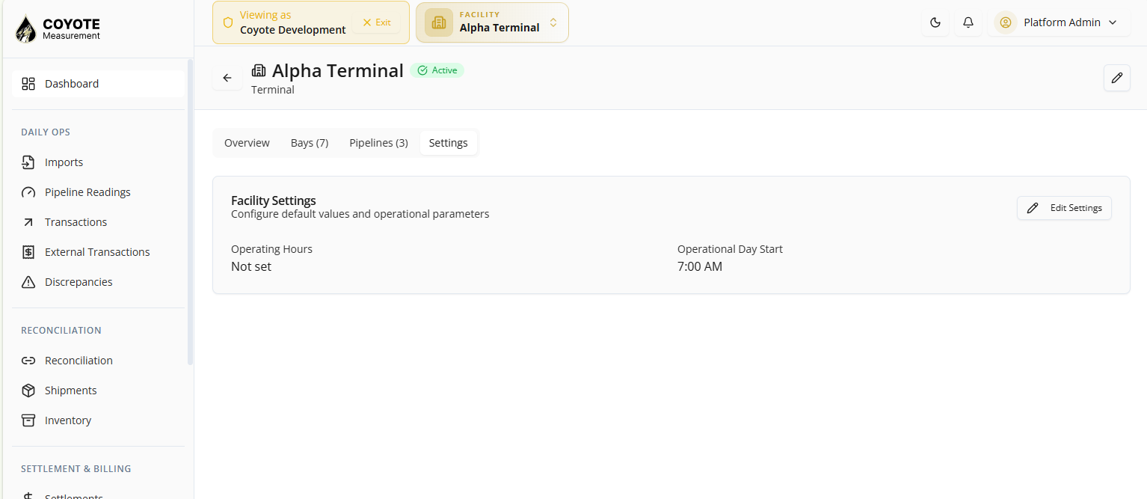Screen dimensions: 1147x499
Task: Click the Inventory archive icon
Action: tap(28, 420)
